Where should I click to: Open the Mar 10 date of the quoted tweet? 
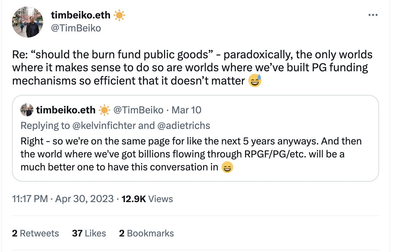click(186, 110)
